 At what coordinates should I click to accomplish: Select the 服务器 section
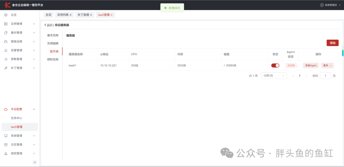click(54, 51)
